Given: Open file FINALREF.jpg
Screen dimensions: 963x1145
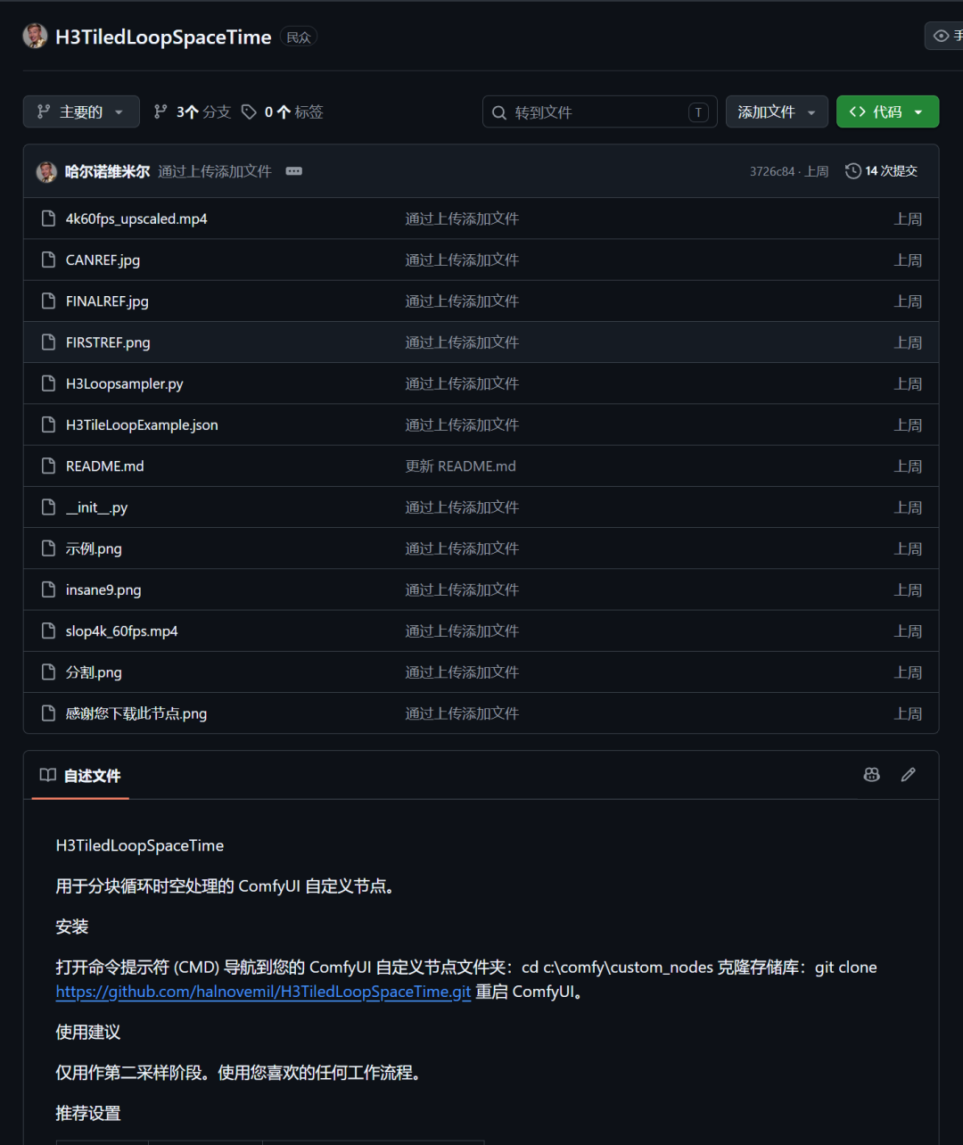Looking at the screenshot, I should pos(107,301).
